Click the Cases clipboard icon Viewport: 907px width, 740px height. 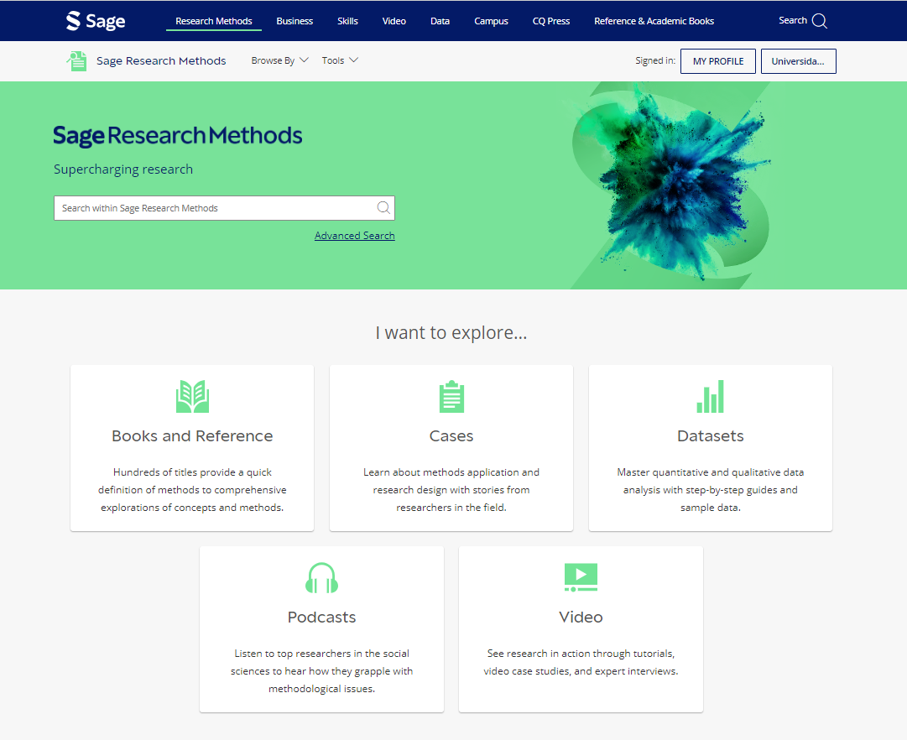pyautogui.click(x=451, y=396)
